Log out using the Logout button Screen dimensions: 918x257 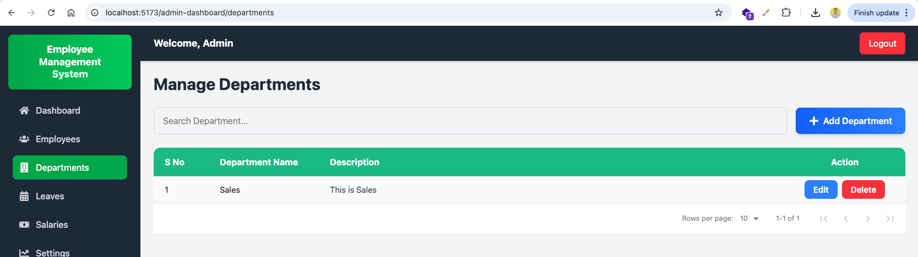pos(882,43)
